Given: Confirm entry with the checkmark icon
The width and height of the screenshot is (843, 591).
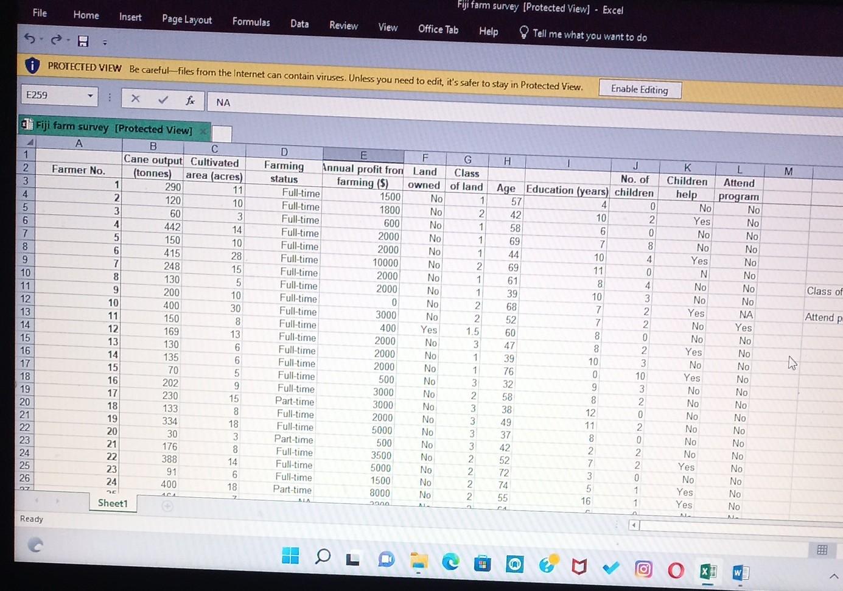Looking at the screenshot, I should point(163,100).
